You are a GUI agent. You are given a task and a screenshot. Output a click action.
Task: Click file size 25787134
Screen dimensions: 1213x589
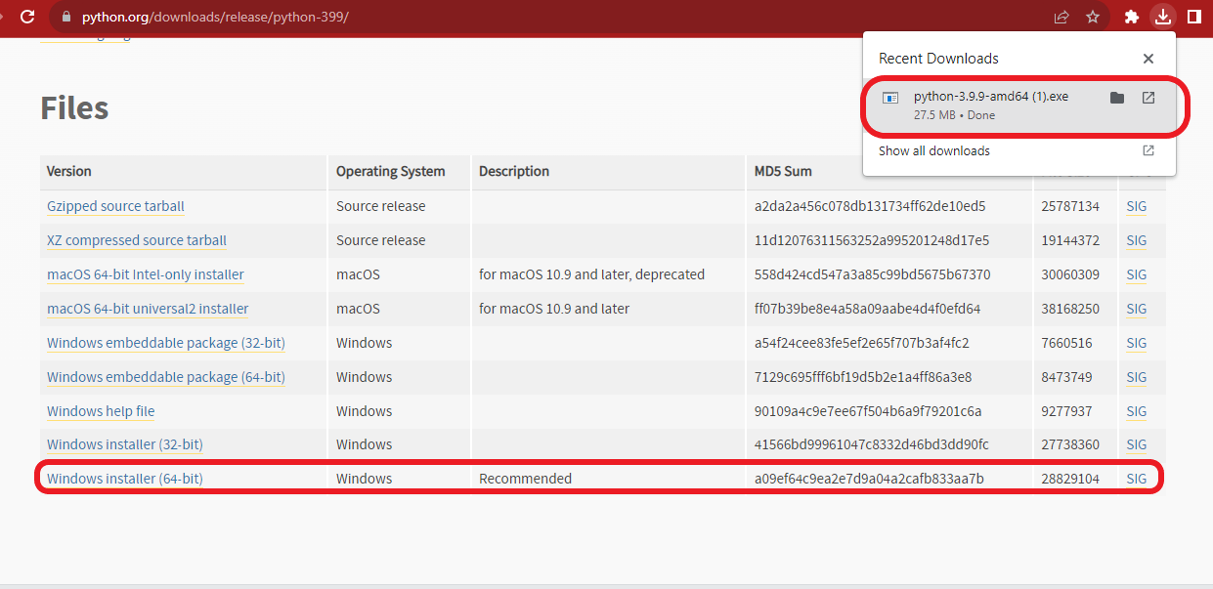point(1070,206)
